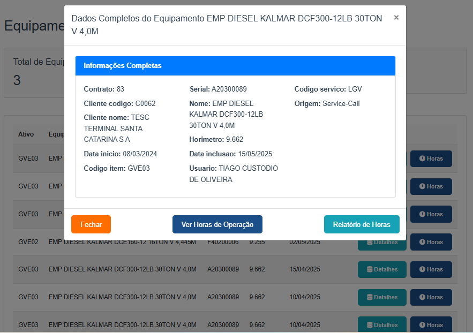Image resolution: width=473 pixels, height=333 pixels.
Task: Click the clock icon in the GVE02 row
Action: (422, 242)
